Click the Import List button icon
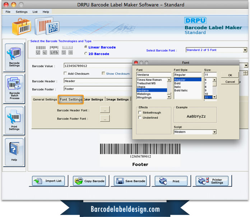This screenshot has width=250, height=217. click(38, 181)
